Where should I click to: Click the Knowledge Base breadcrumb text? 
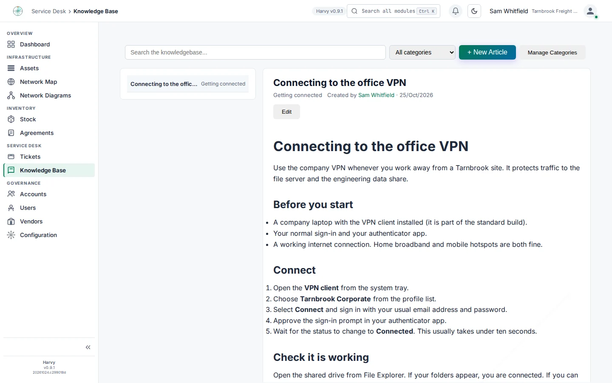[x=96, y=11]
